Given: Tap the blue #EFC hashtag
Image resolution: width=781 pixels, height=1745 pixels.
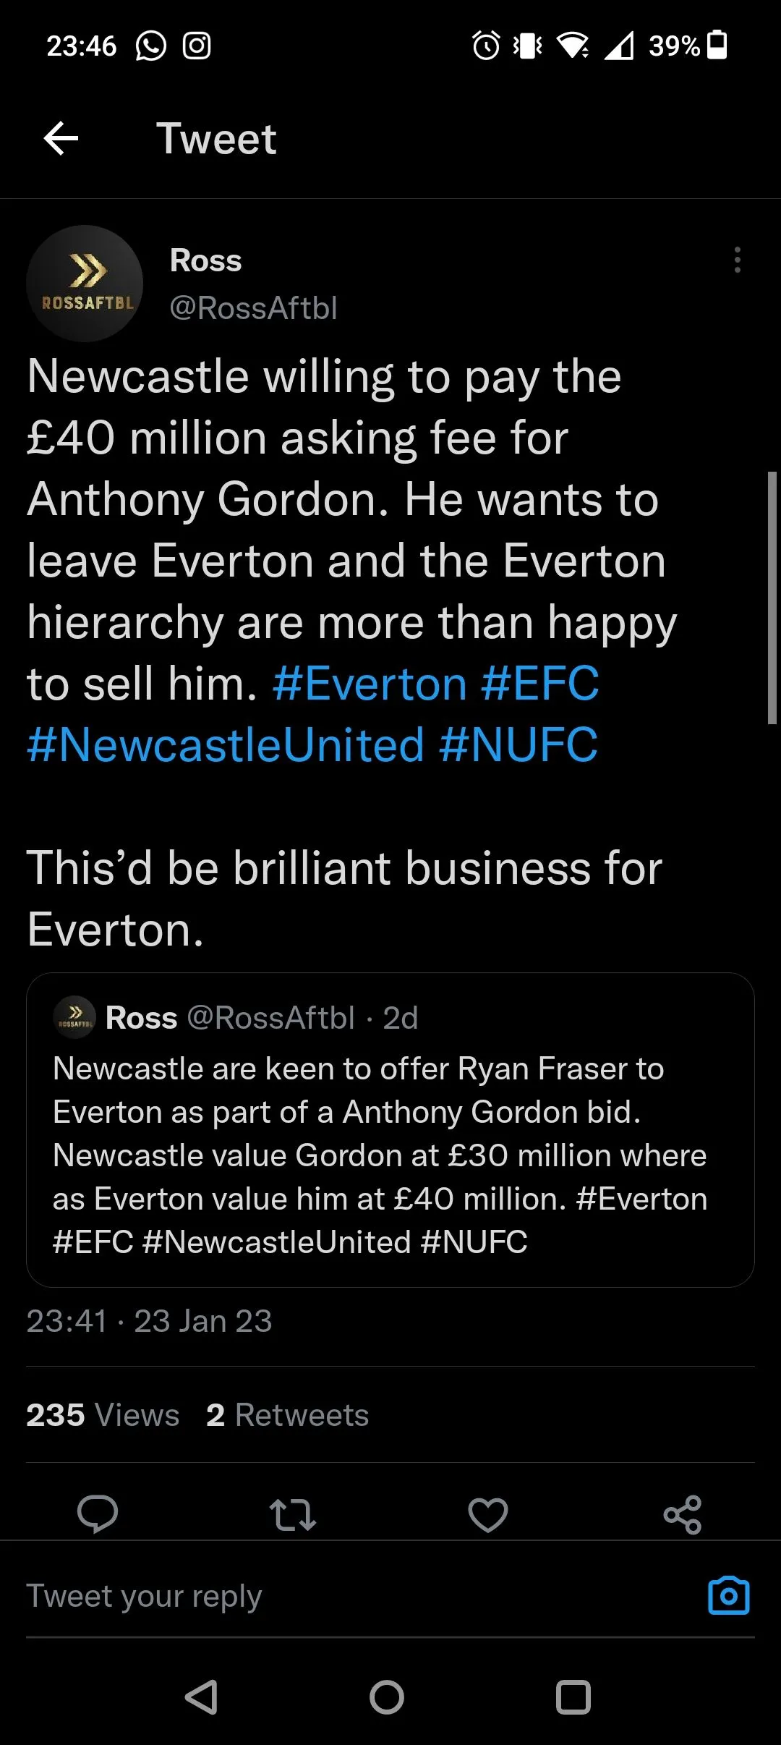Looking at the screenshot, I should tap(539, 684).
